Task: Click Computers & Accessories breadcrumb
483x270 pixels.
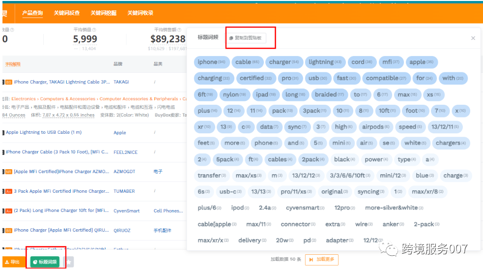Action: coord(68,99)
